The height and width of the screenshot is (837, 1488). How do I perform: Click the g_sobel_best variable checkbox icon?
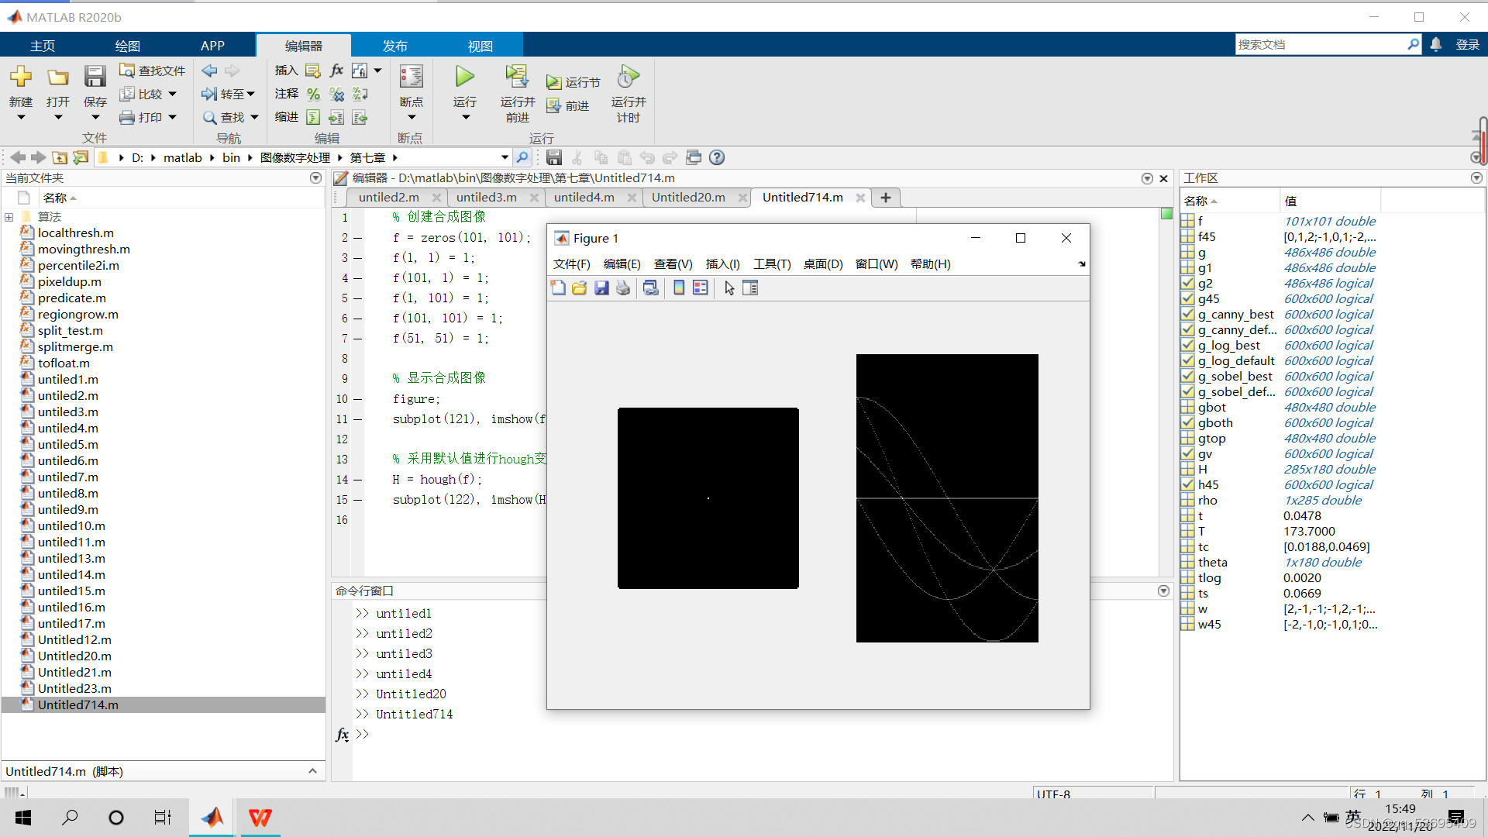(1187, 377)
